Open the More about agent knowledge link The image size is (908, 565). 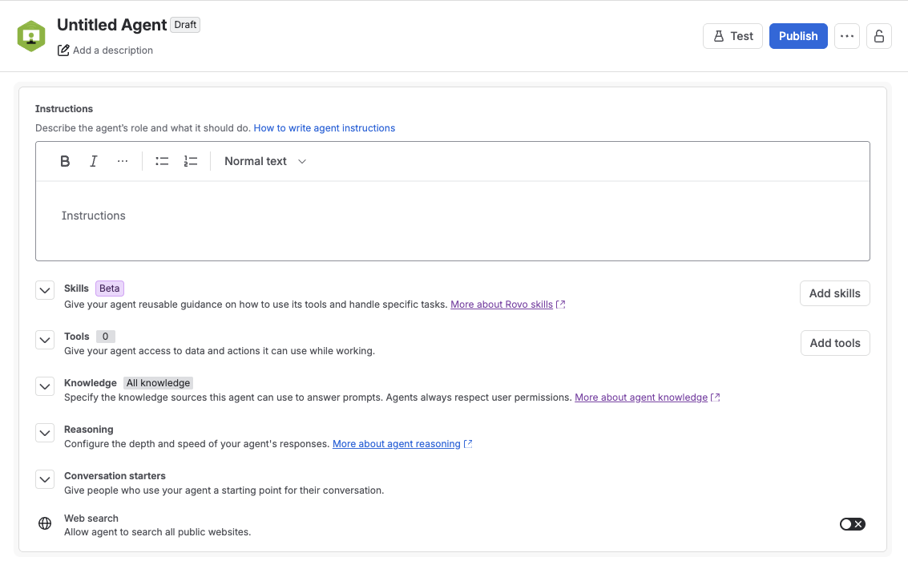coord(641,398)
